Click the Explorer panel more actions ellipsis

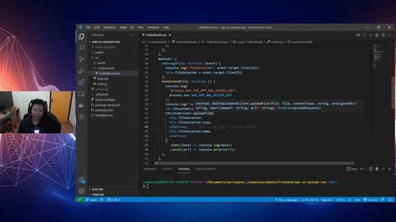[133, 35]
